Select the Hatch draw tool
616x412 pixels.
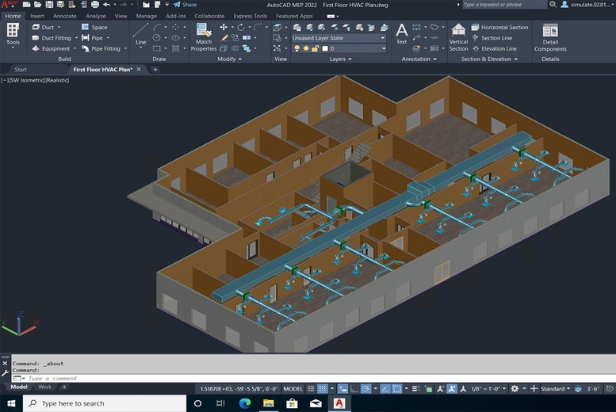pyautogui.click(x=175, y=48)
